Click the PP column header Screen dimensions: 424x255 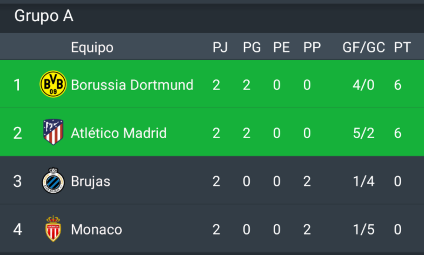pyautogui.click(x=312, y=47)
